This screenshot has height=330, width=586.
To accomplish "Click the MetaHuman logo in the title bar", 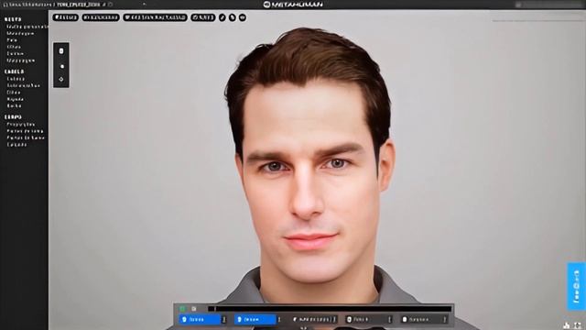I will tap(293, 4).
